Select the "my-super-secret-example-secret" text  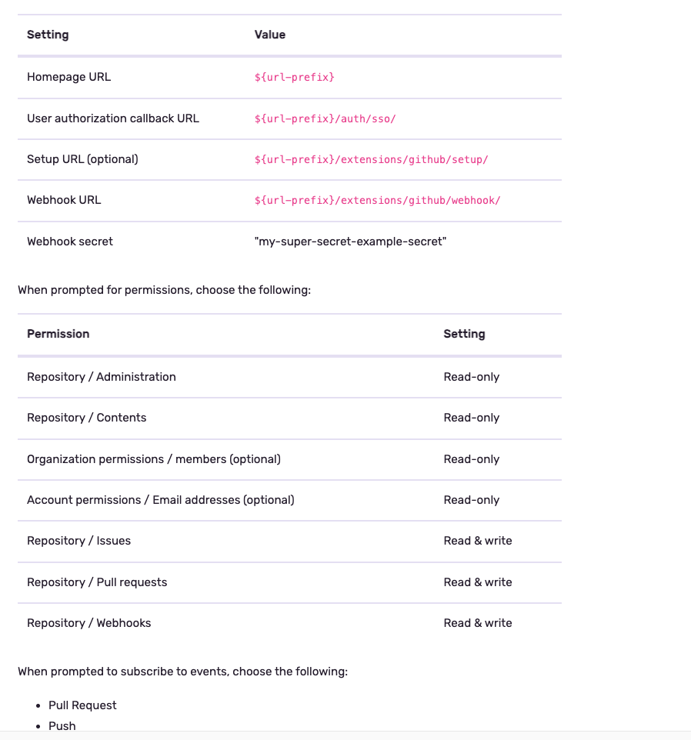click(350, 242)
